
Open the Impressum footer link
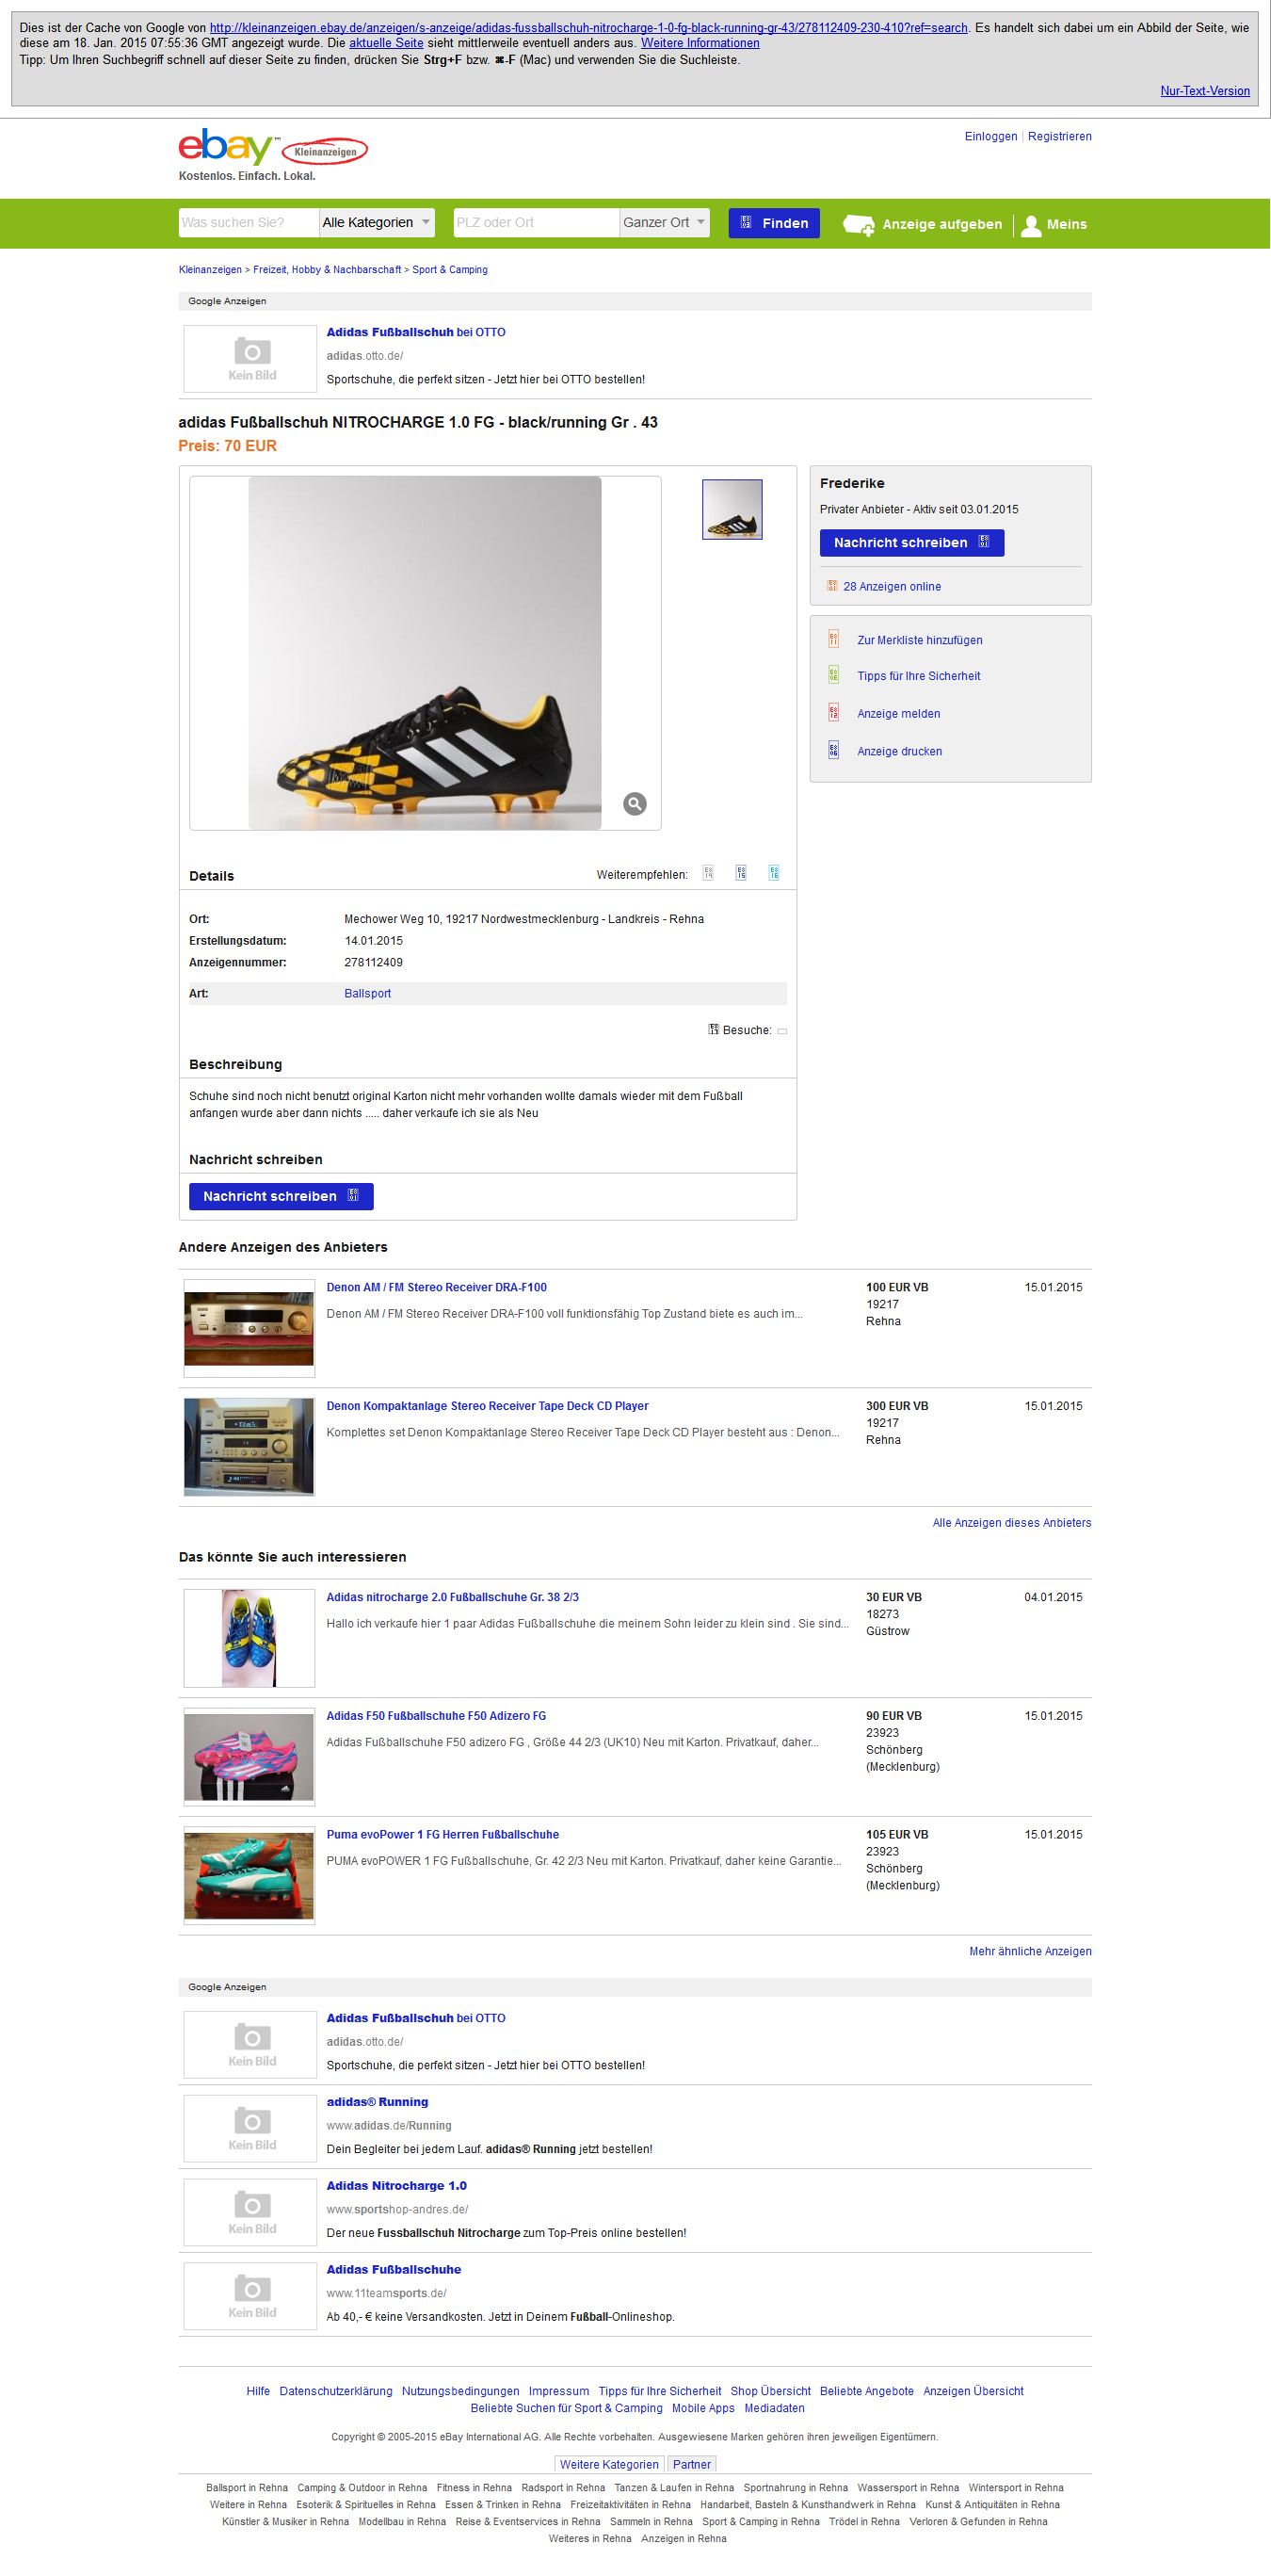coord(558,2392)
